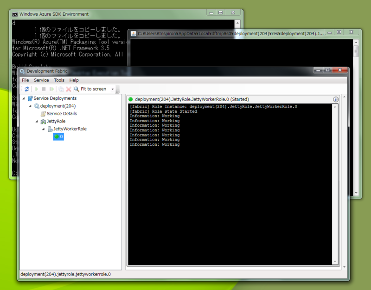Click the Java icon of the deployment(204) console window
This screenshot has width=371, height=290.
[x=134, y=33]
